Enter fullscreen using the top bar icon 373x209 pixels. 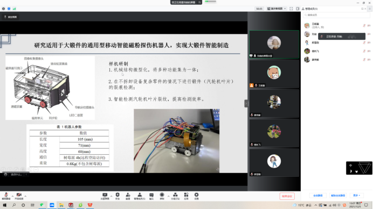(291, 9)
